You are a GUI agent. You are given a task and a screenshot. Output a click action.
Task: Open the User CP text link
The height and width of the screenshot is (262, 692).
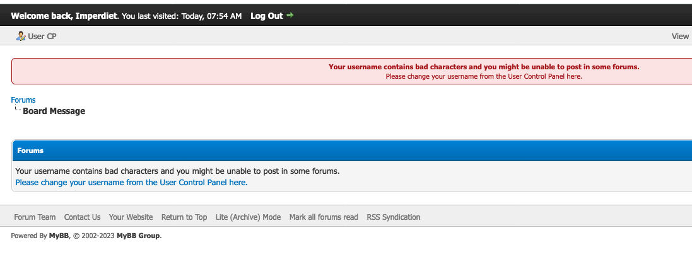[42, 37]
